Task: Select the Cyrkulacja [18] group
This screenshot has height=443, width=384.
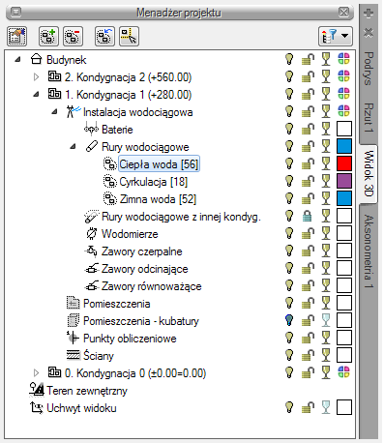Action: pyautogui.click(x=154, y=182)
